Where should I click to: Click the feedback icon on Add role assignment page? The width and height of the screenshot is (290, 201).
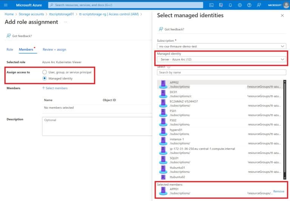click(9, 36)
